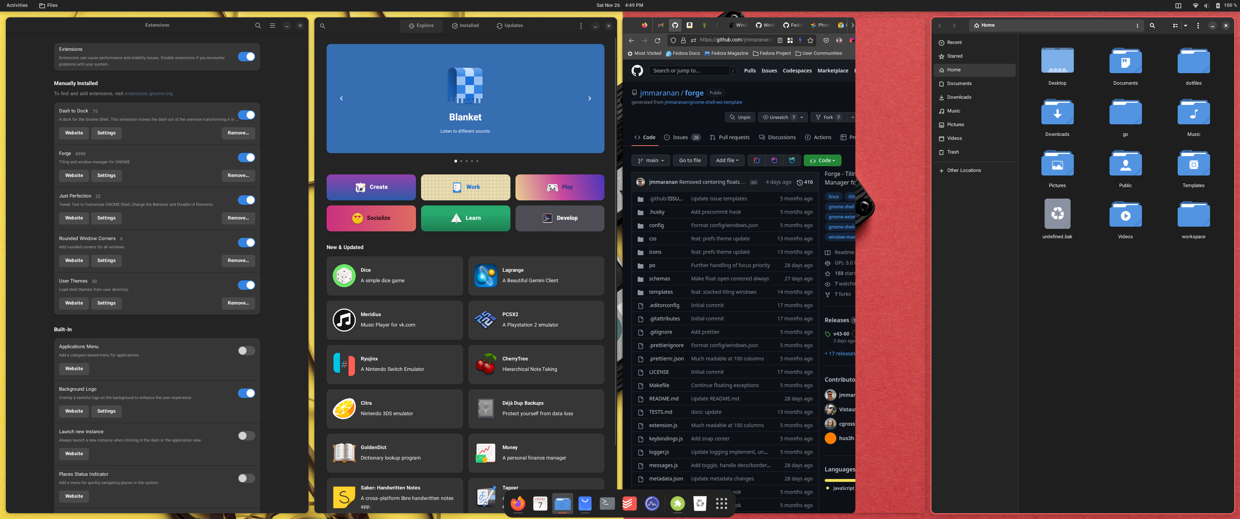Visit the extensions.gnome.org link
Viewport: 1240px width, 519px height.
(x=148, y=93)
